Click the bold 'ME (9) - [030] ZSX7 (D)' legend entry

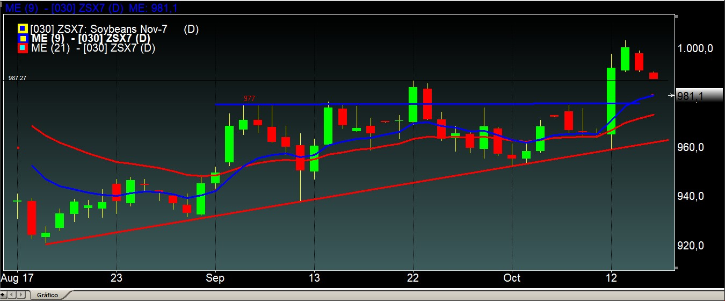tap(91, 38)
